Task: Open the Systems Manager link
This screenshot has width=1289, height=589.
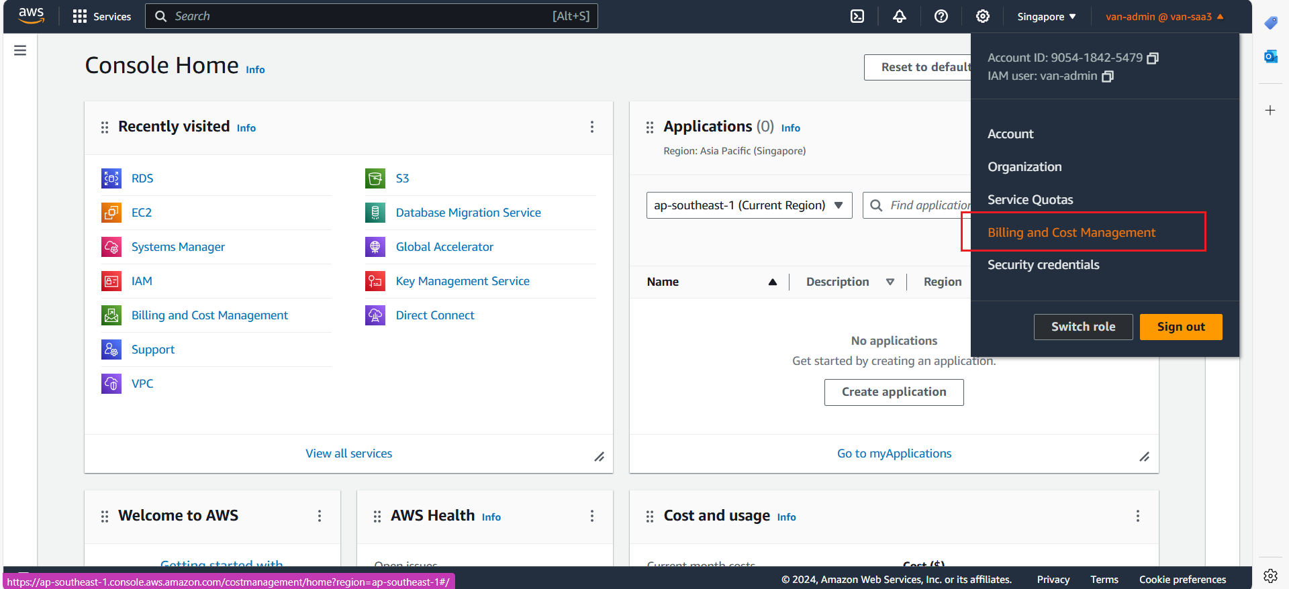Action: pos(178,247)
